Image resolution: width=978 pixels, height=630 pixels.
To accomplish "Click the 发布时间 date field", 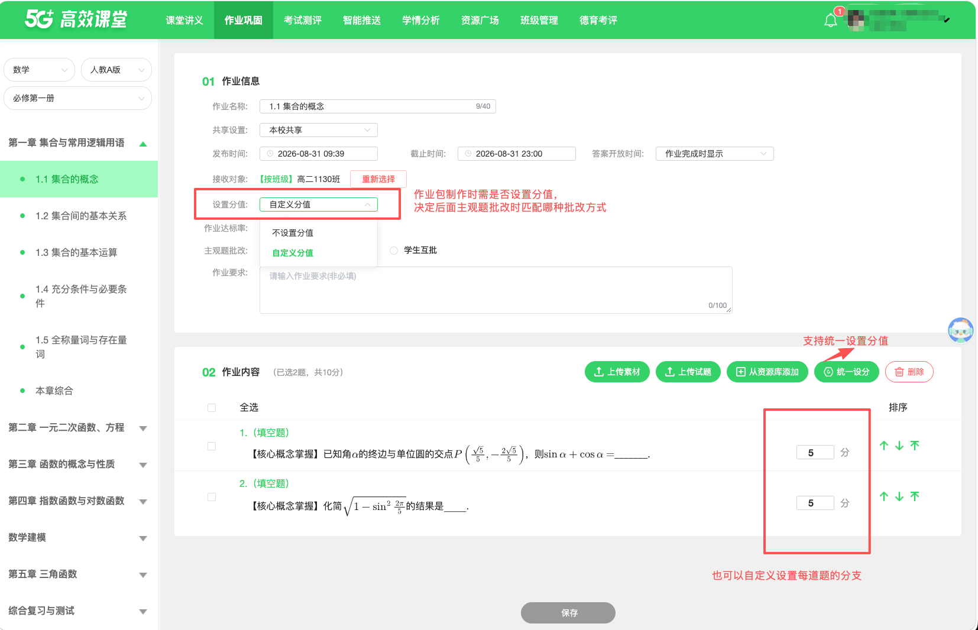I will pos(319,154).
